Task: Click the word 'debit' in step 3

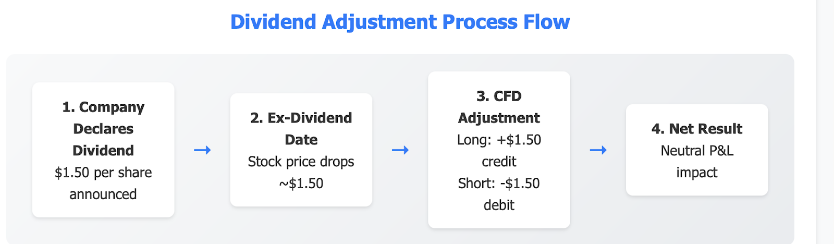Action: (499, 205)
